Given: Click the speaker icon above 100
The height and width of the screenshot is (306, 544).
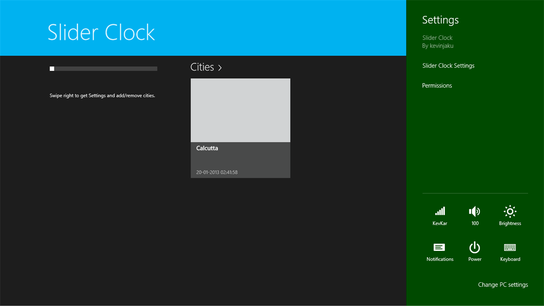Looking at the screenshot, I should tap(474, 211).
